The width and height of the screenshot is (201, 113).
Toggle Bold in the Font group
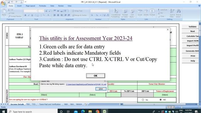[x=25, y=15]
